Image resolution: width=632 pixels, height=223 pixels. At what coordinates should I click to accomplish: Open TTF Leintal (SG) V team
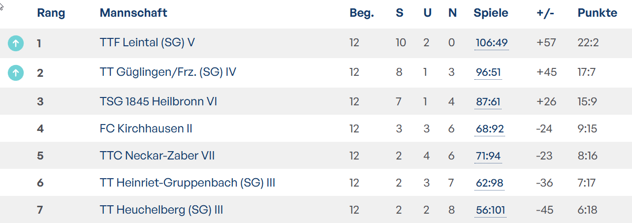pos(147,43)
